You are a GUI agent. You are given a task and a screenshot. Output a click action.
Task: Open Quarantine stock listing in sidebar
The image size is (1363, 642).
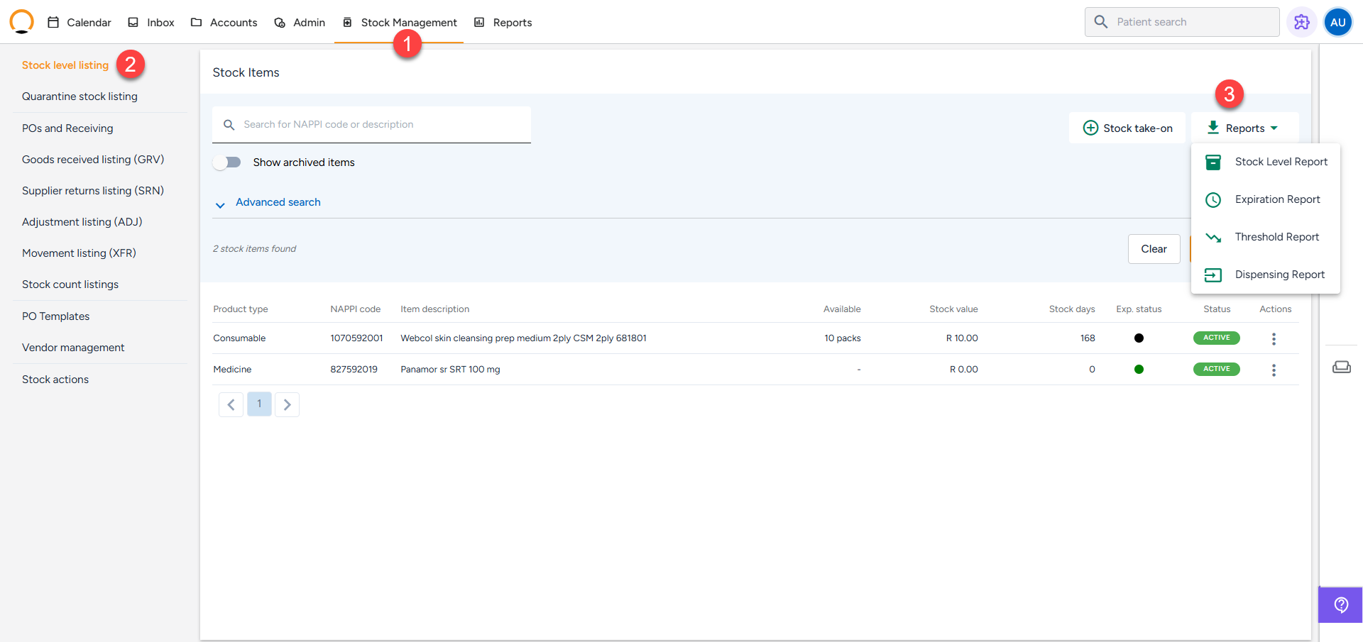[x=80, y=96]
